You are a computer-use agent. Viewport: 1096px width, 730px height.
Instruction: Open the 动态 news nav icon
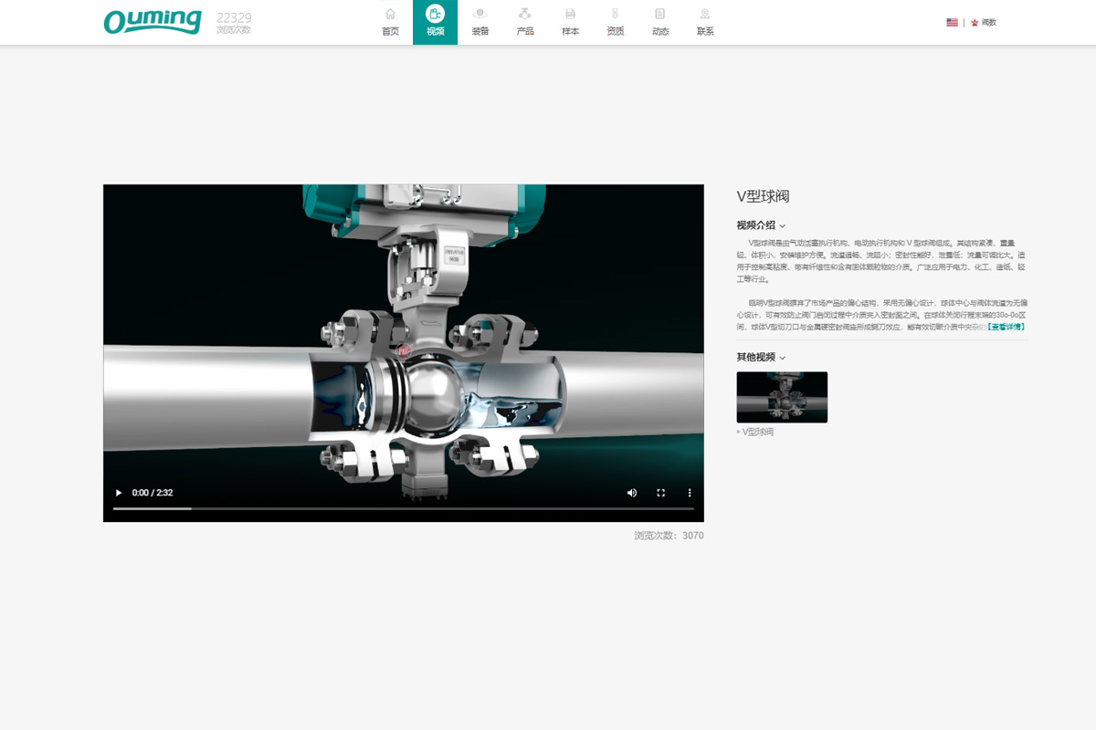(659, 15)
